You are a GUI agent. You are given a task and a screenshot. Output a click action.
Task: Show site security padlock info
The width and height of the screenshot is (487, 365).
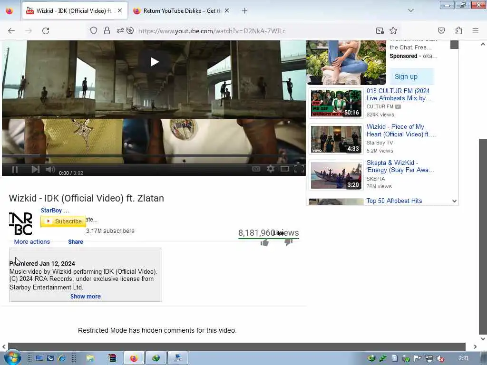pos(107,30)
